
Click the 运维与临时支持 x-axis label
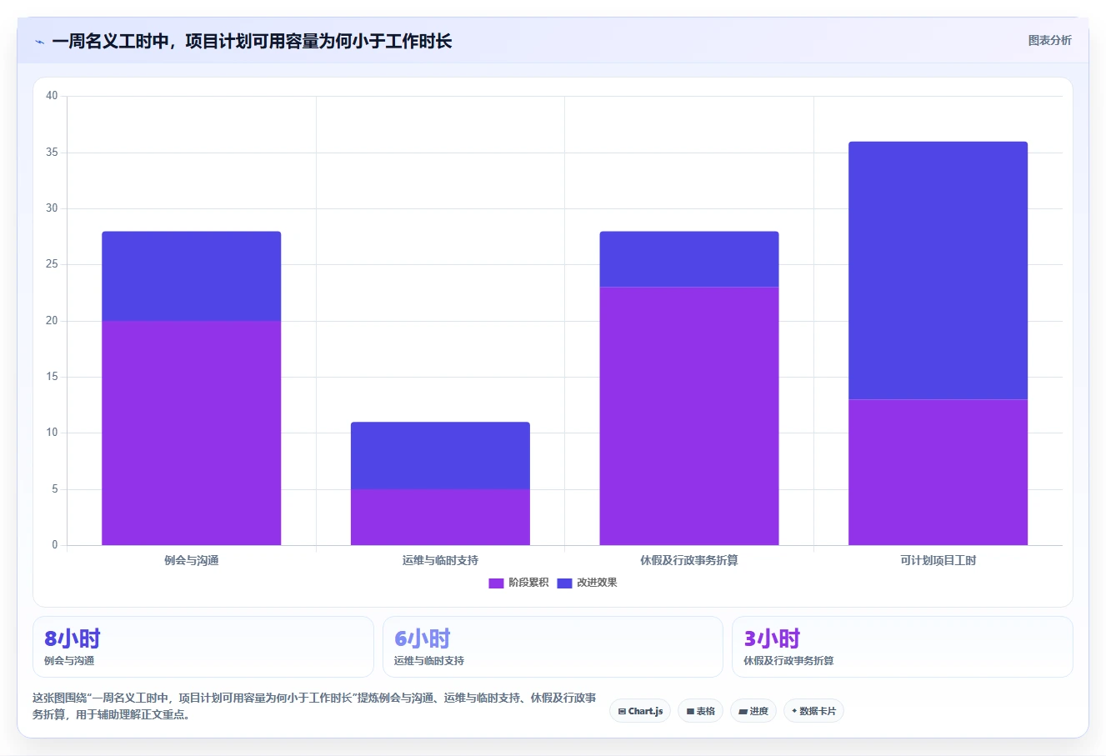point(440,560)
